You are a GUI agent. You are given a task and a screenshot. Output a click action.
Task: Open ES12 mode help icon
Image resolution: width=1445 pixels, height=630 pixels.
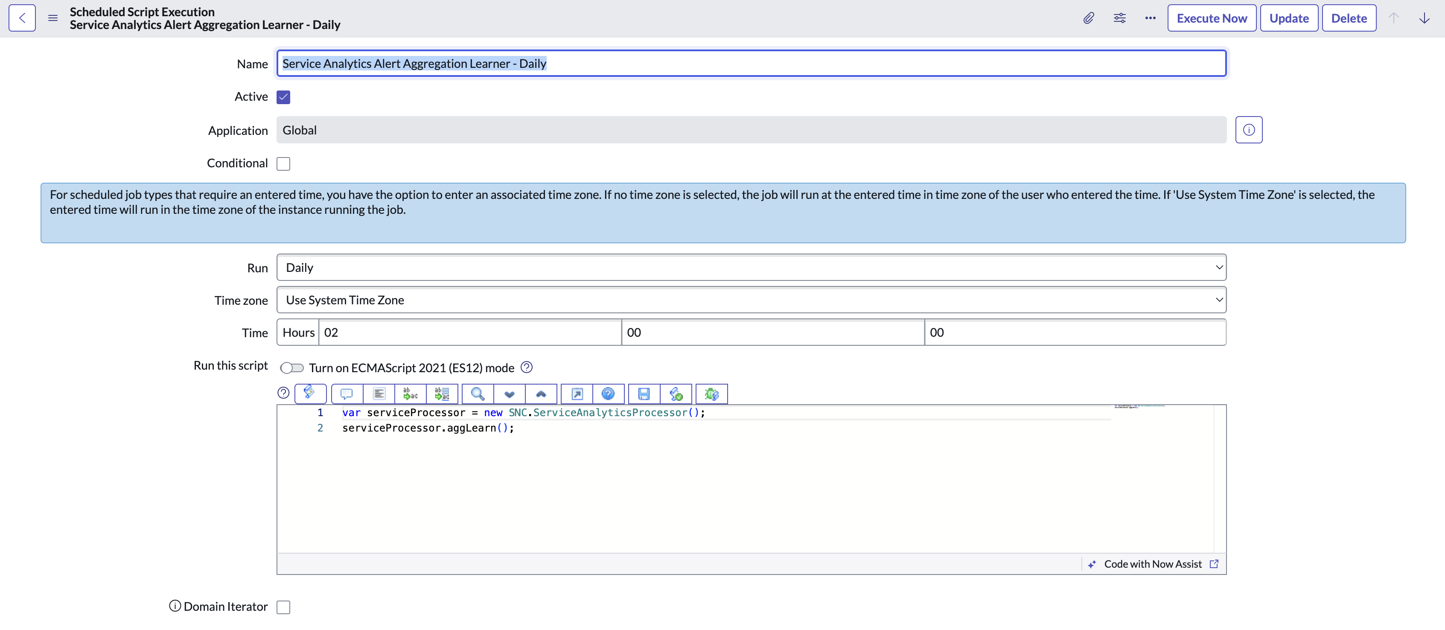pos(526,367)
